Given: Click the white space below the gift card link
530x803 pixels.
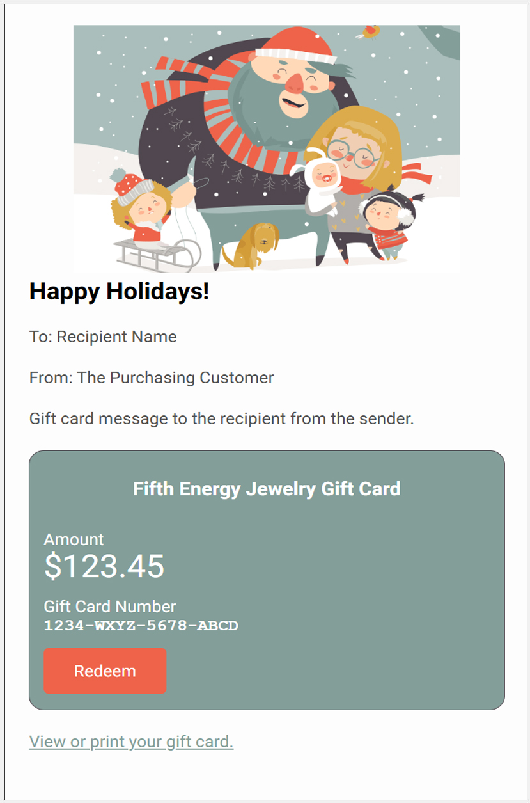Looking at the screenshot, I should point(265,777).
